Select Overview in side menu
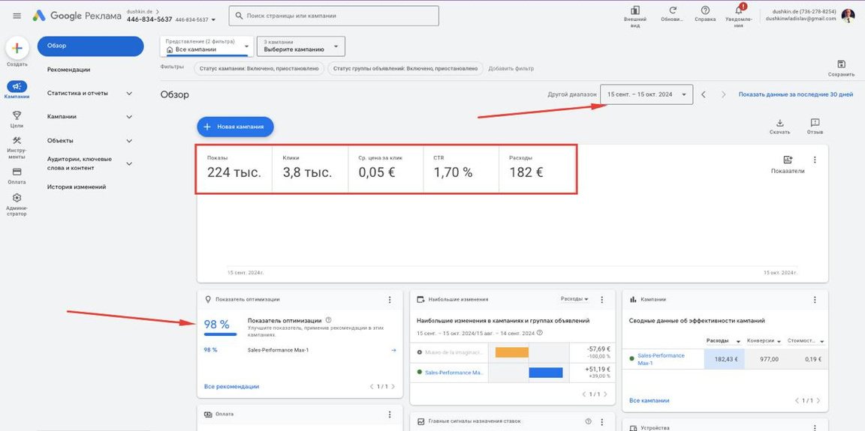The image size is (865, 431). click(90, 46)
